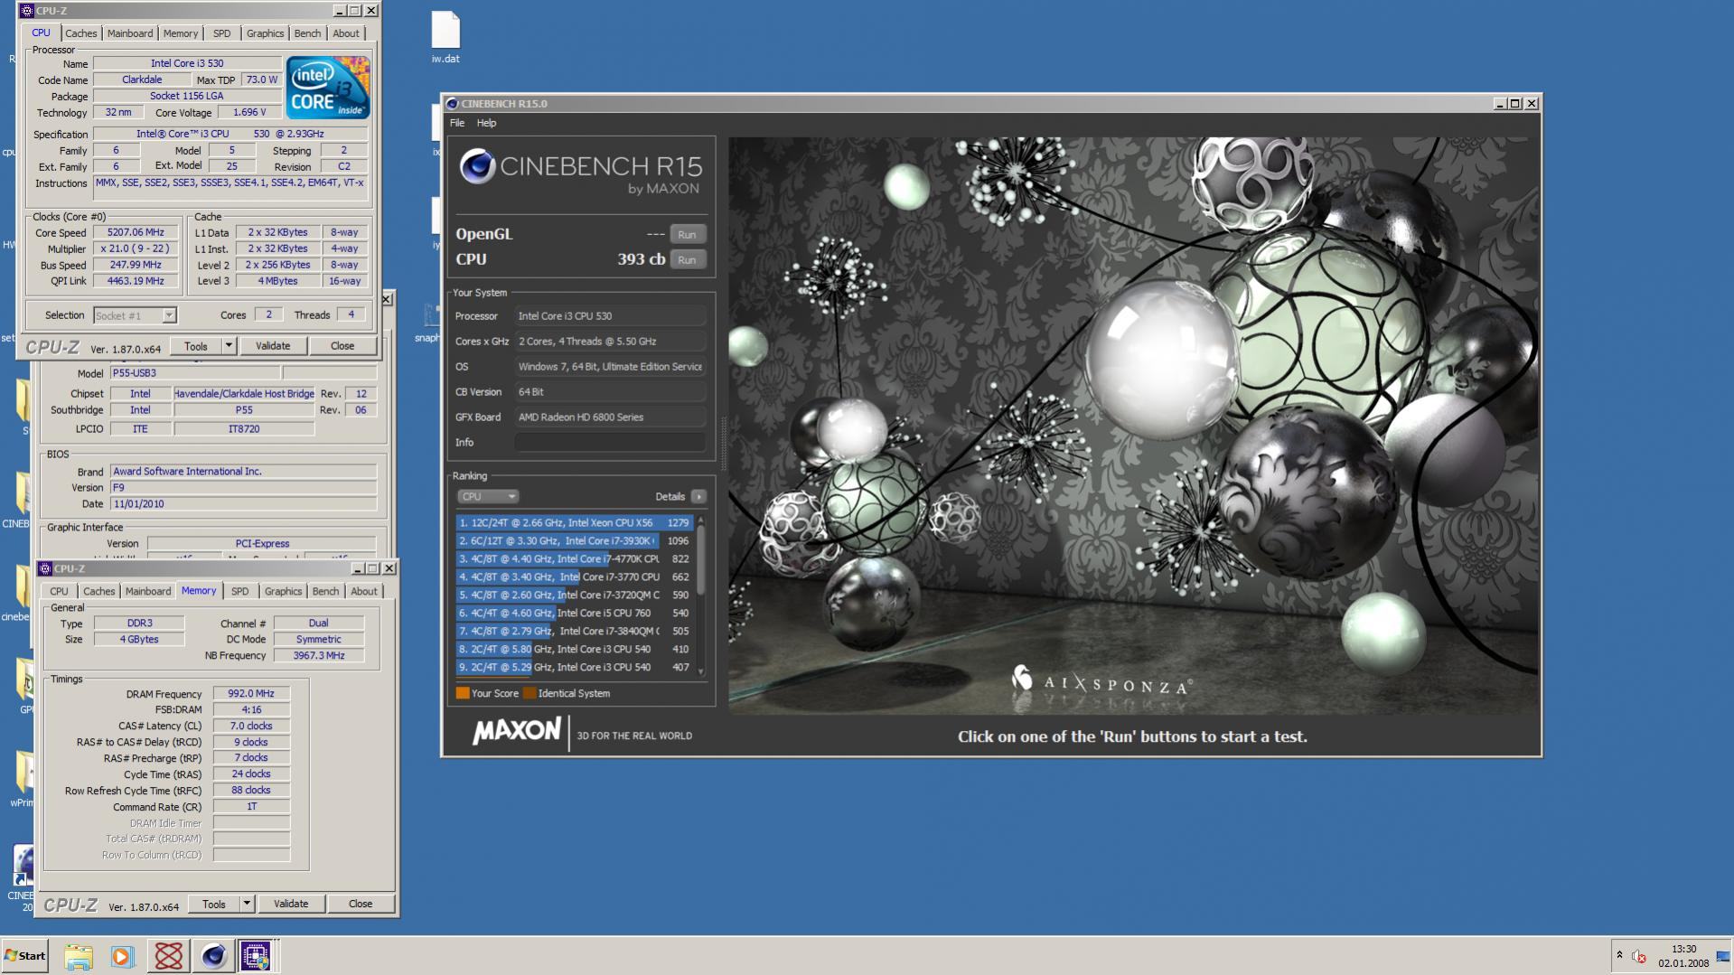Select the Core i7-3930K ranking row

[x=575, y=540]
